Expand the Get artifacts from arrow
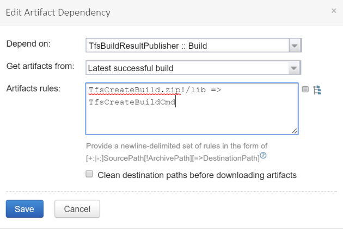Viewport: 343px width, 229px height. (x=295, y=68)
